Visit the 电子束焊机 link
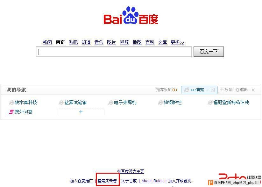 point(125,103)
